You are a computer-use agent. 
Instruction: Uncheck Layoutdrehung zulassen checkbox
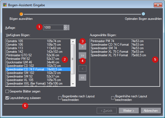[x=7, y=98]
